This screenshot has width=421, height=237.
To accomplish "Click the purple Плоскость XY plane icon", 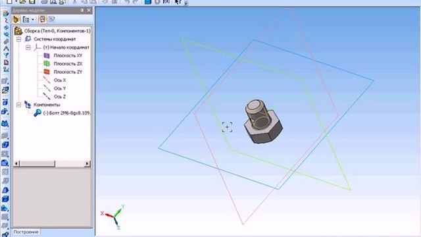I will point(47,55).
